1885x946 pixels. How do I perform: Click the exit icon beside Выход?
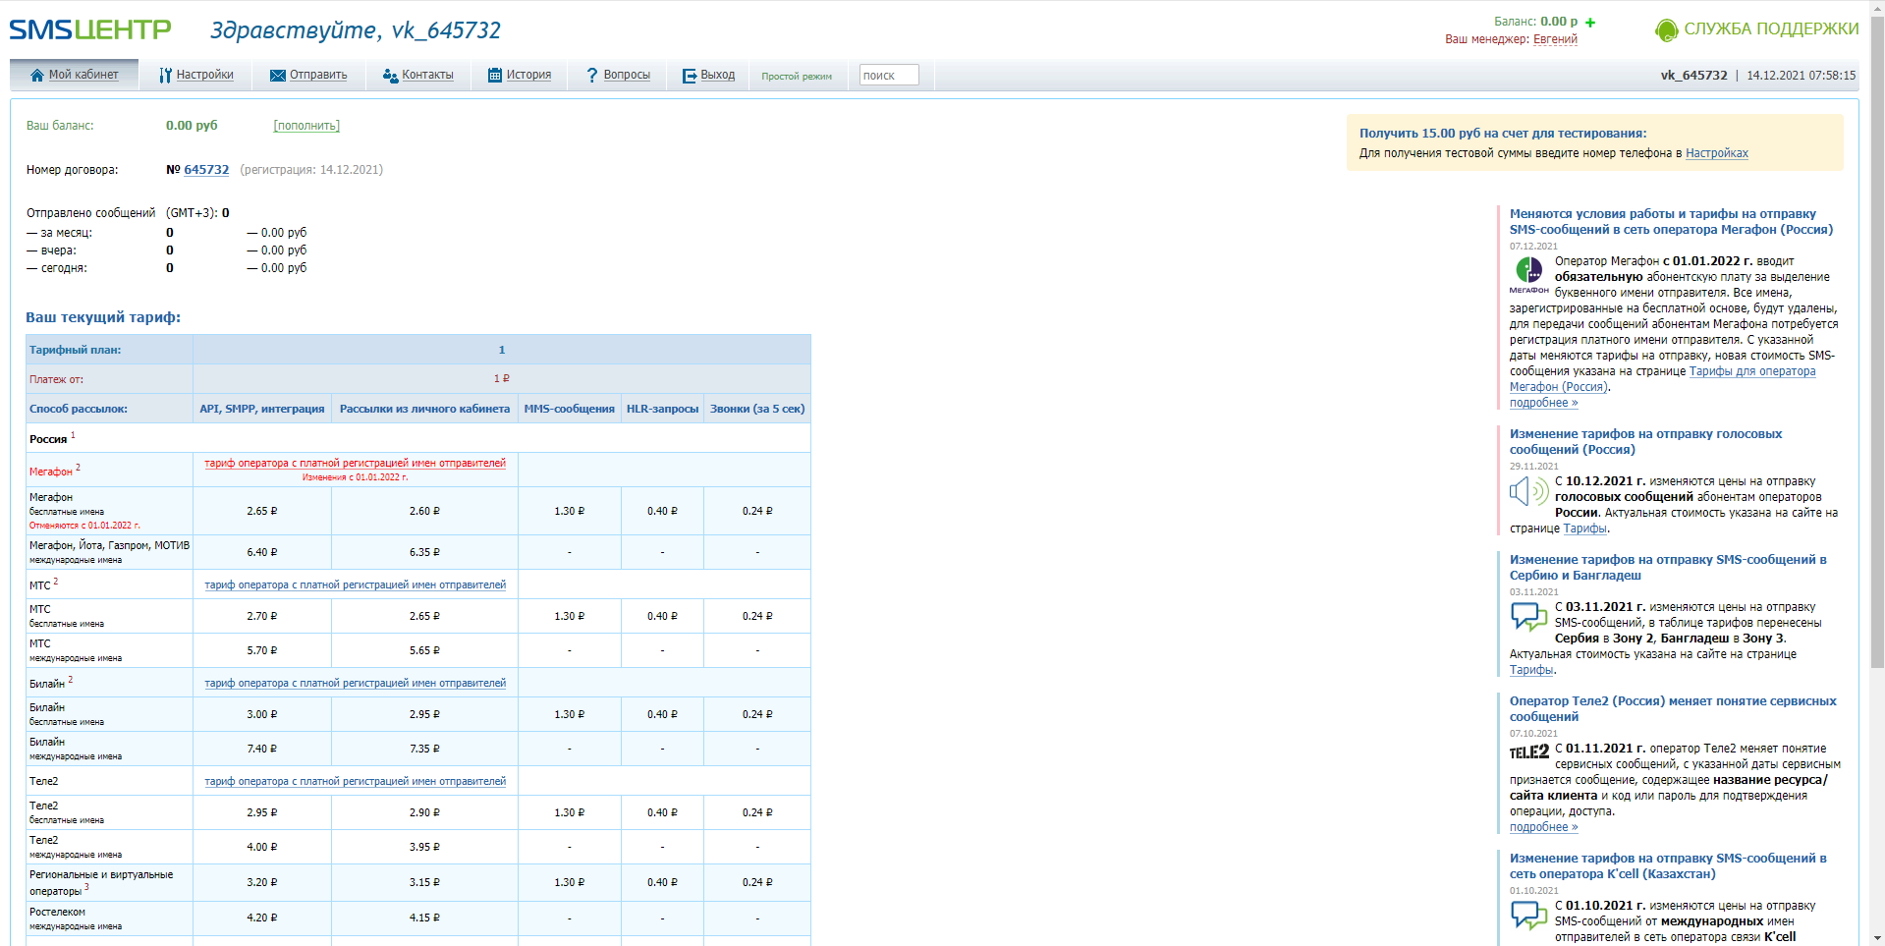(690, 75)
